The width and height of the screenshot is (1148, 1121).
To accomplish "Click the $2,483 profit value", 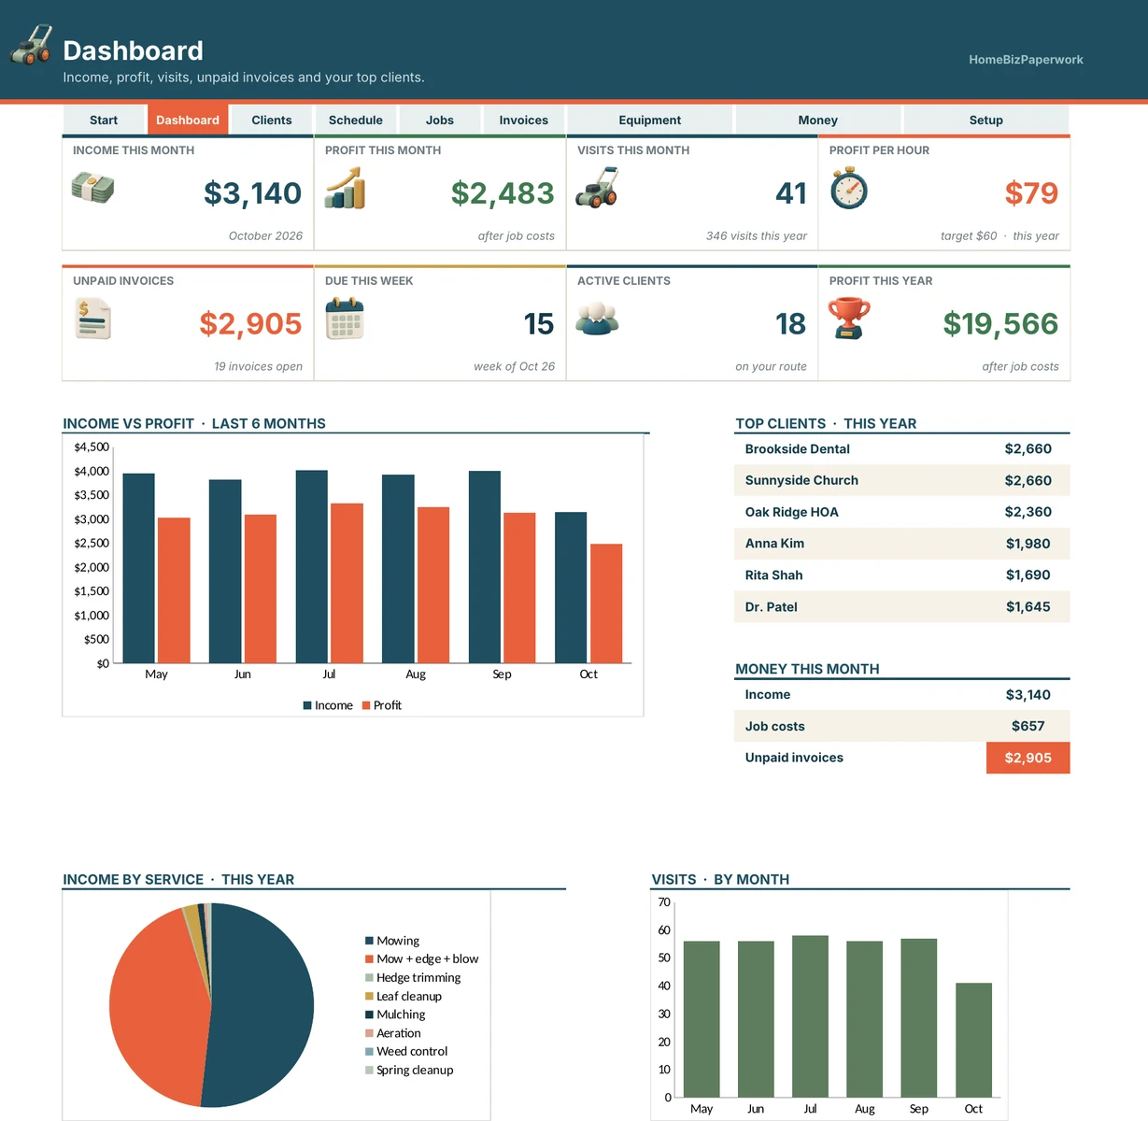I will tap(503, 193).
